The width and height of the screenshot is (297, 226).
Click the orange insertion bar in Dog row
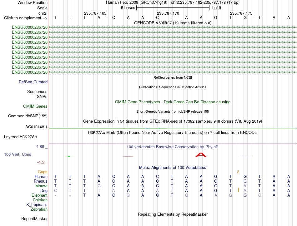pyautogui.click(x=238, y=190)
